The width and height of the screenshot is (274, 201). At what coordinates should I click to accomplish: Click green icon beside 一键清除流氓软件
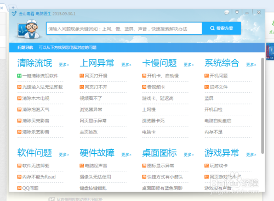19,76
